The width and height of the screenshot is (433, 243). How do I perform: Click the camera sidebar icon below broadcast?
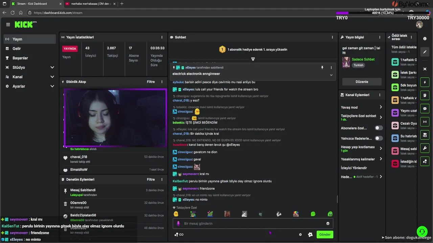425,135
